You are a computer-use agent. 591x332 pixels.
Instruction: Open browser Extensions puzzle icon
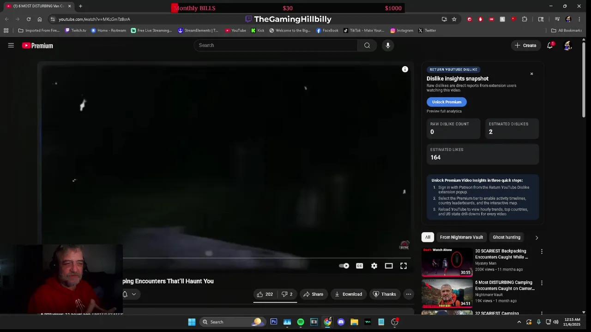(x=525, y=19)
